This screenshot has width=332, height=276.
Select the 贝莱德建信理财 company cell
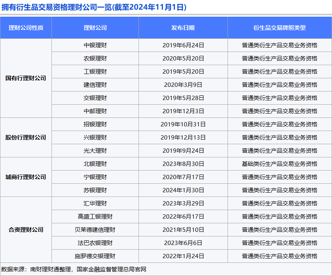[95, 230]
